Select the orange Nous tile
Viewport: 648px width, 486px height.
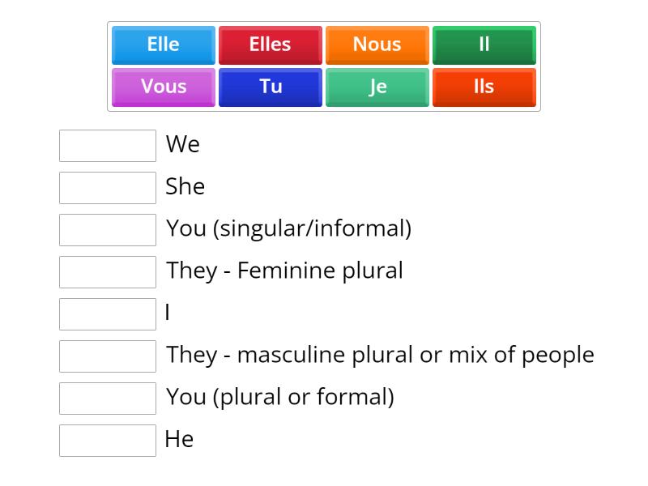377,45
